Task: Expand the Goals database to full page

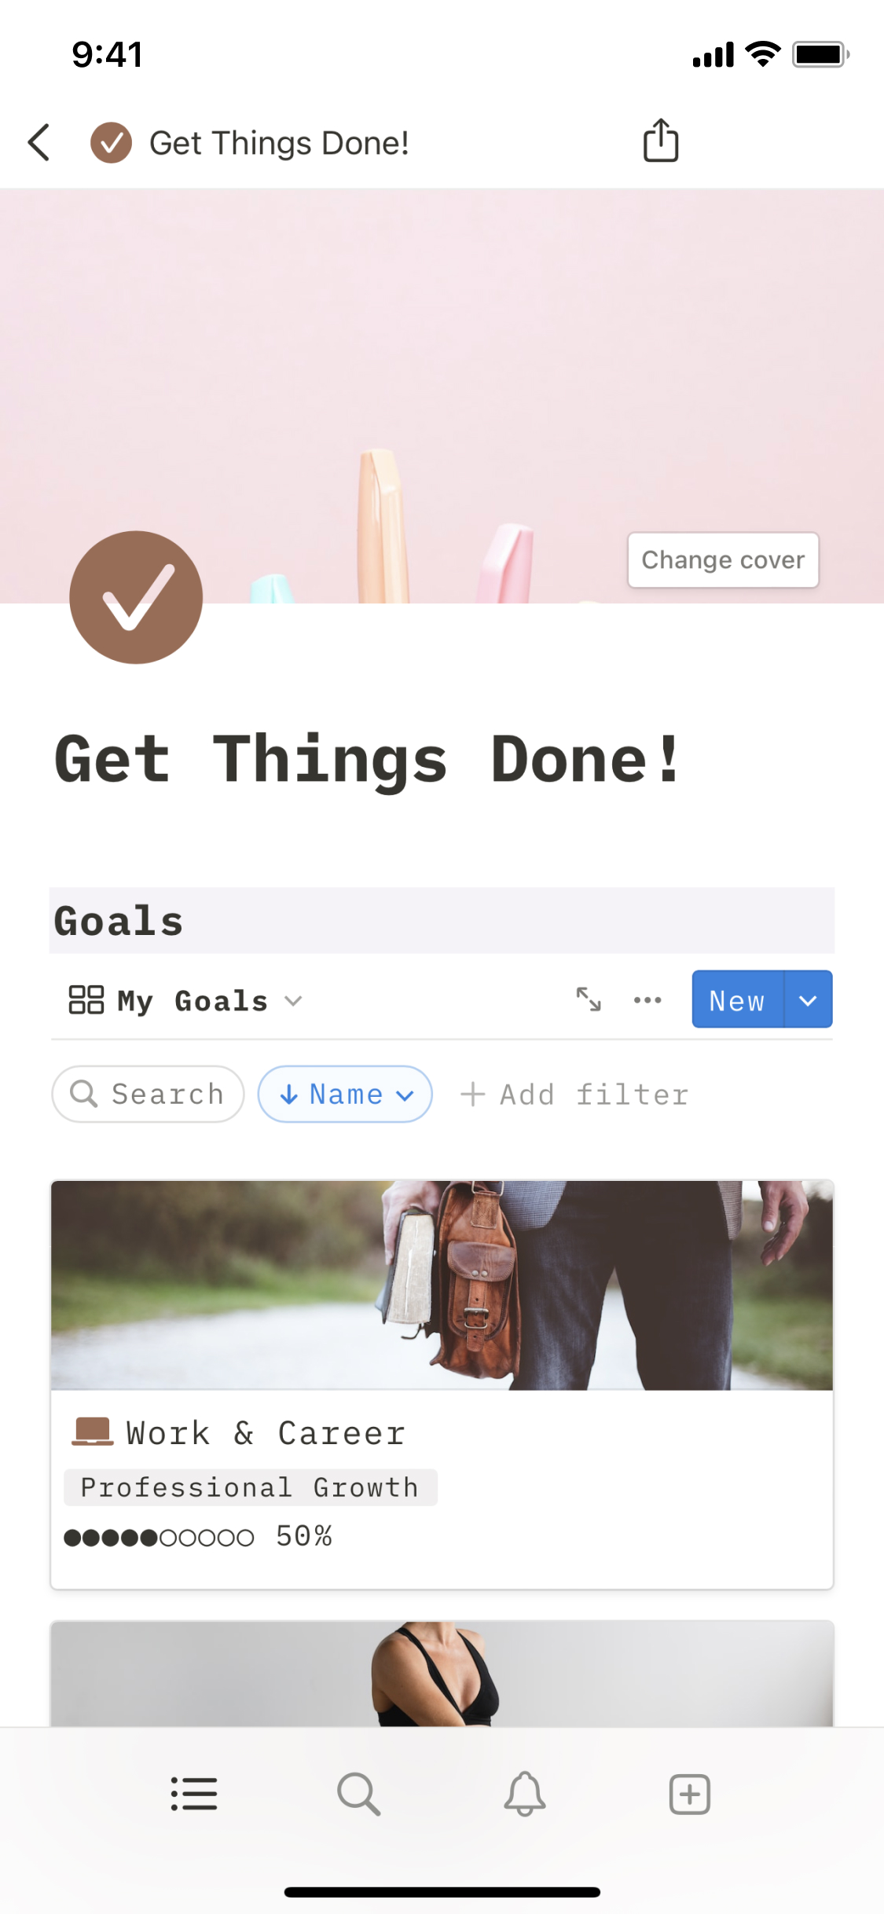Action: (588, 999)
